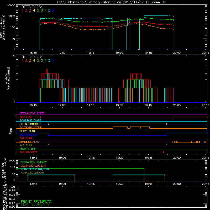Image resolution: width=210 pixels, height=210 pixels.
Task: Click the olive AA7_FLAG label
Action: coord(26,145)
